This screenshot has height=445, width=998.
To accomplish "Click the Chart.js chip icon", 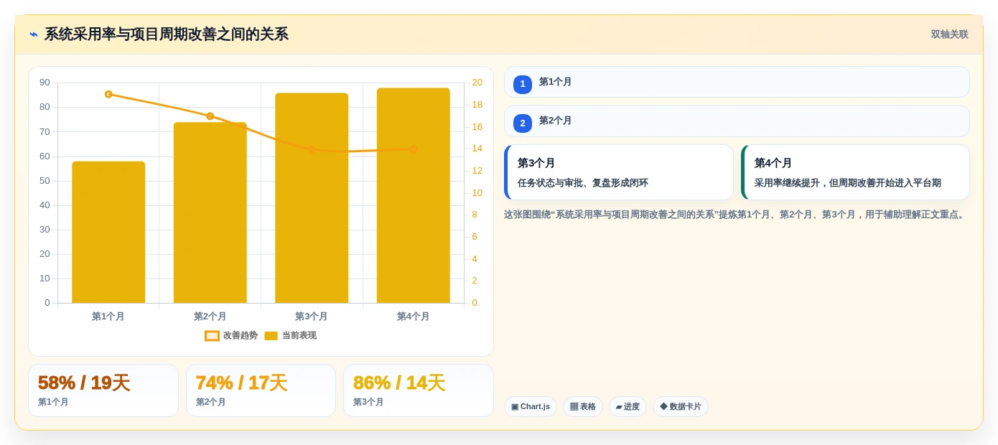I will [x=515, y=407].
